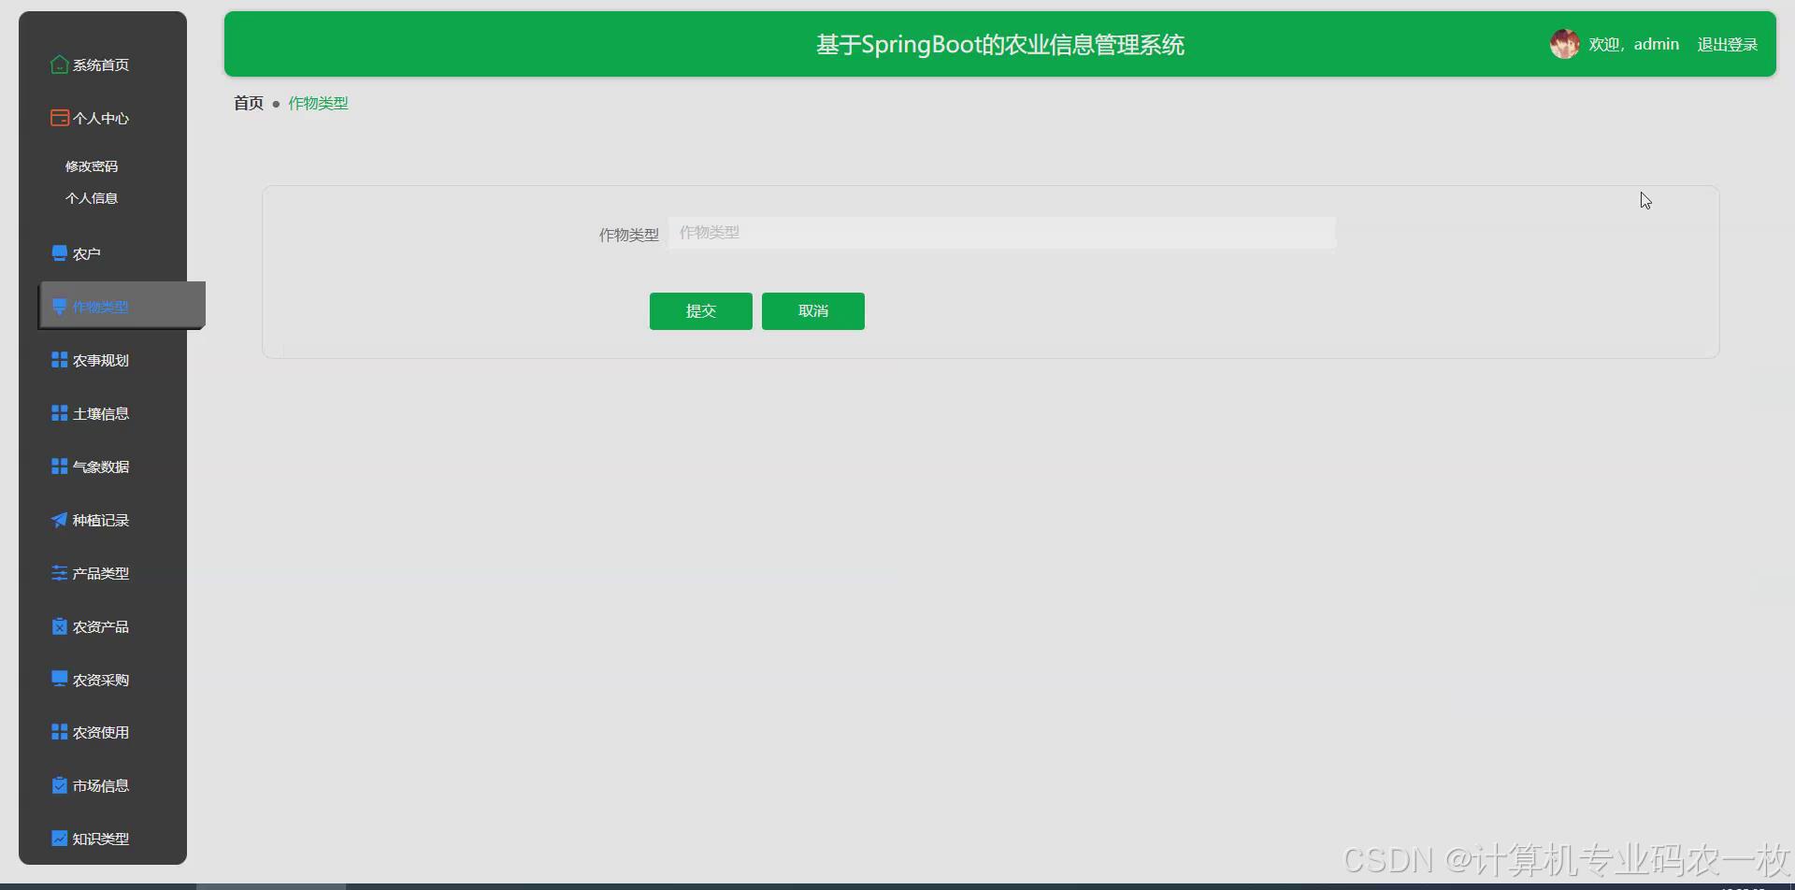Select the 农事规划 grid icon
Screen dimensions: 1795x890
(58, 359)
